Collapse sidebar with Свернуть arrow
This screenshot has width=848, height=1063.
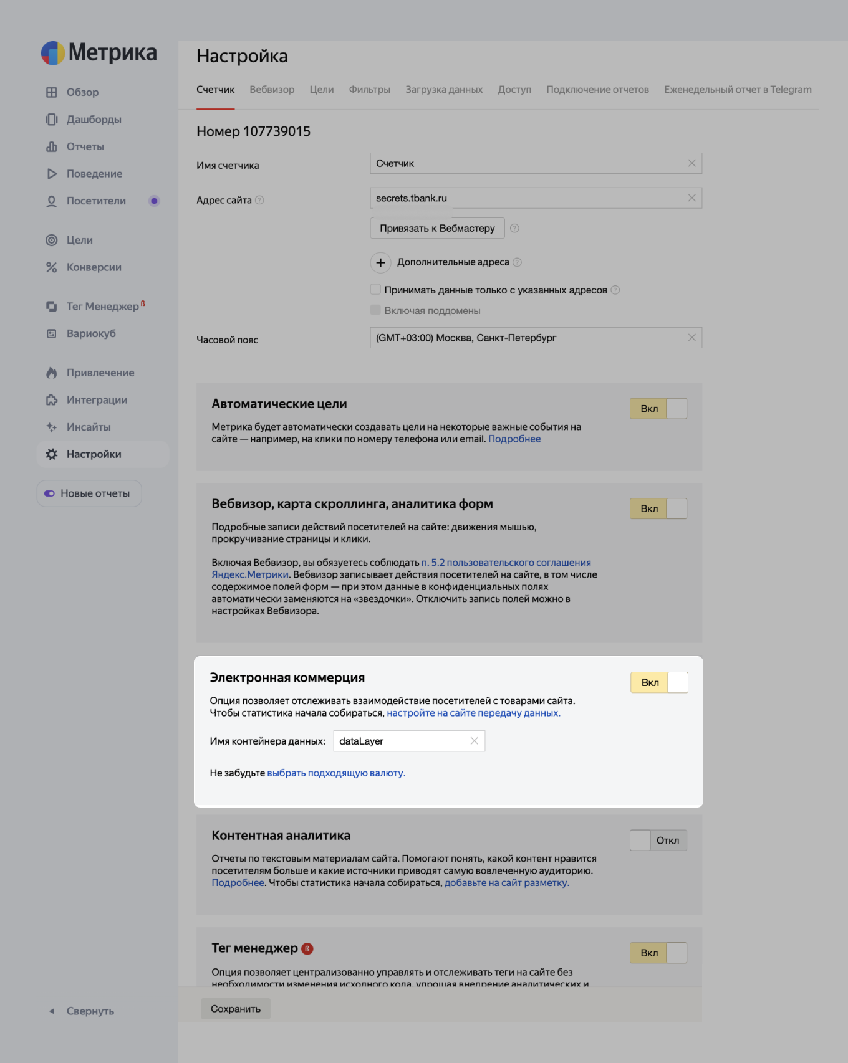pyautogui.click(x=52, y=1011)
